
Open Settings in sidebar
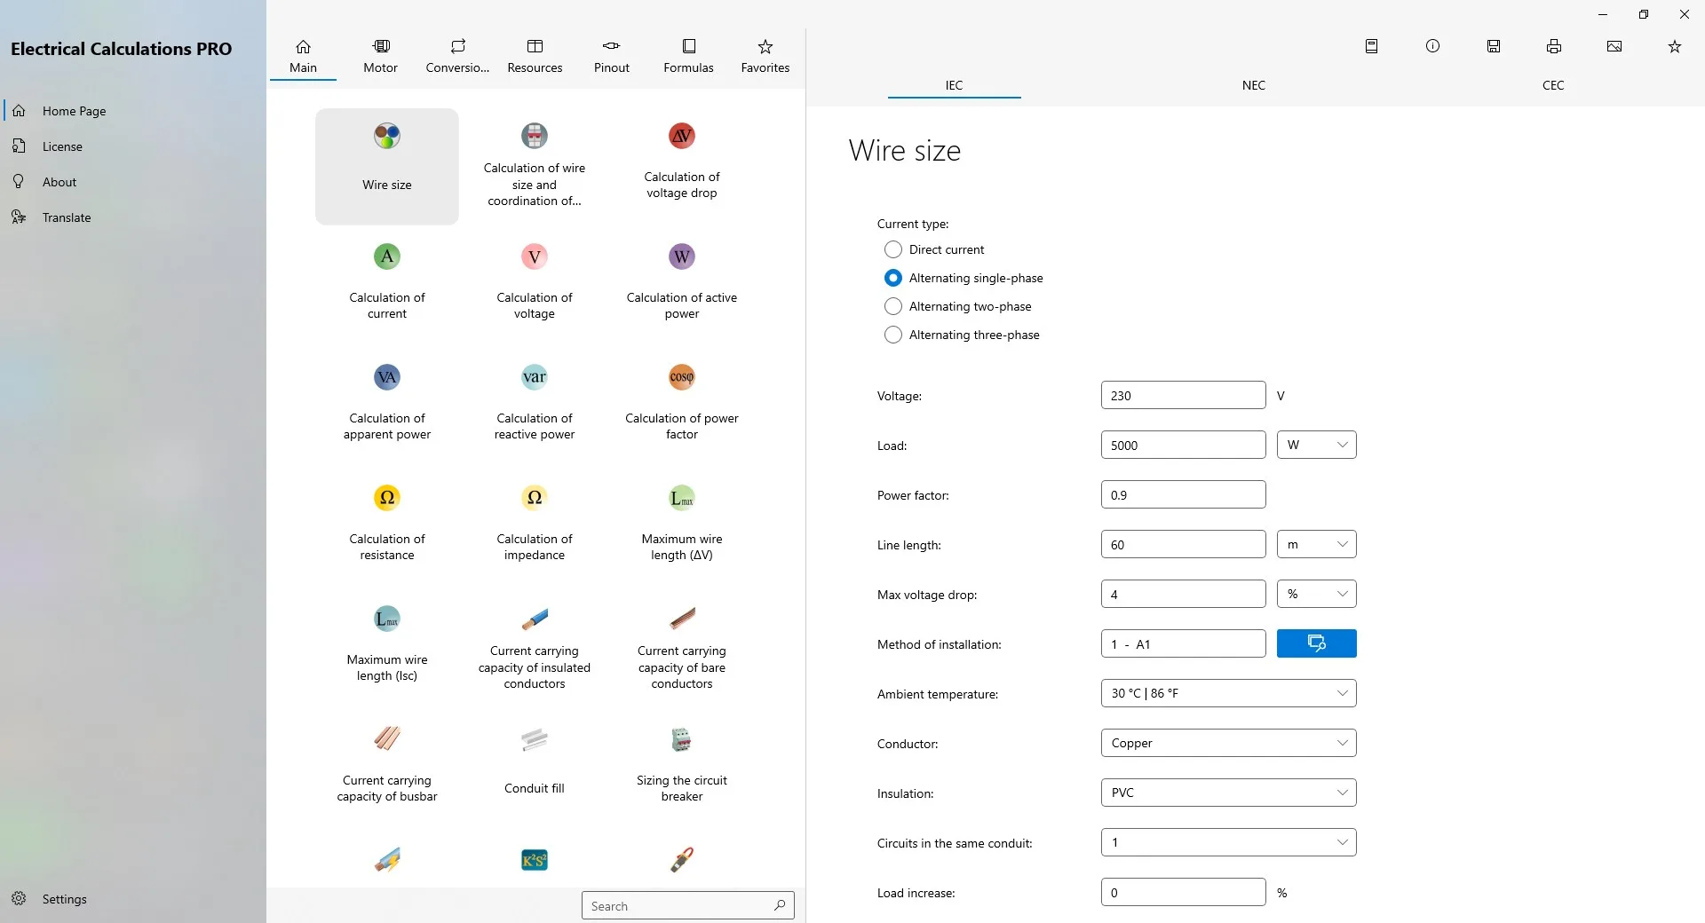point(133,899)
